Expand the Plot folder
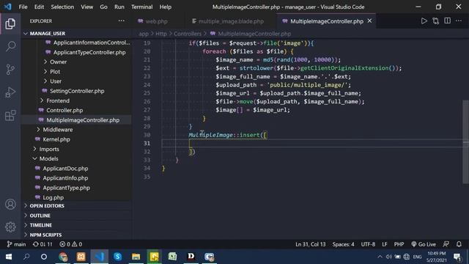This screenshot has height=264, width=469. point(55,72)
